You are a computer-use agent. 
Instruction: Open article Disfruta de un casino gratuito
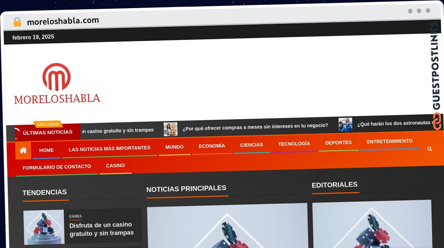click(x=101, y=229)
